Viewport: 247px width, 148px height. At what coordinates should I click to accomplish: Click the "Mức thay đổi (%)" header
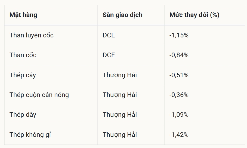click(x=194, y=15)
